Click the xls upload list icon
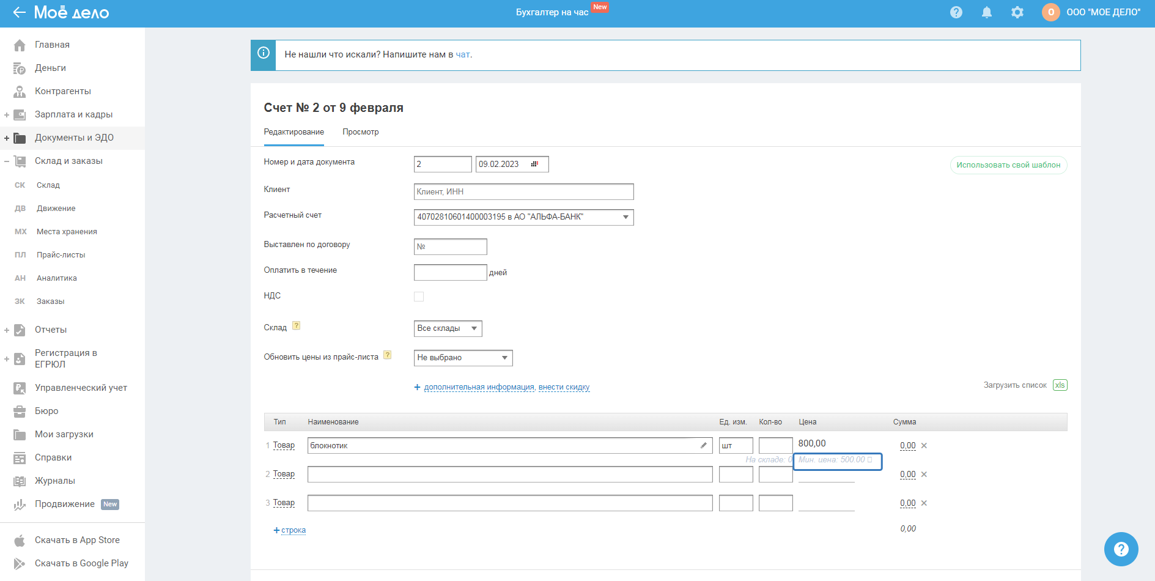Screen dimensions: 1155x581 click(1060, 385)
